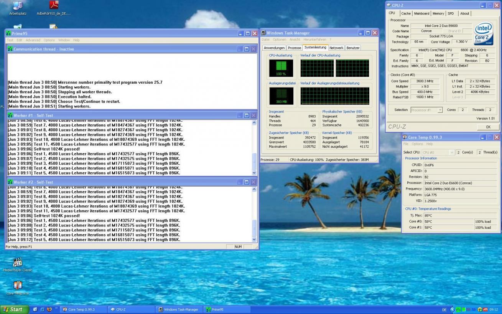The width and height of the screenshot is (502, 314).
Task: Maximize the Worker #2 child window
Action: (247, 182)
